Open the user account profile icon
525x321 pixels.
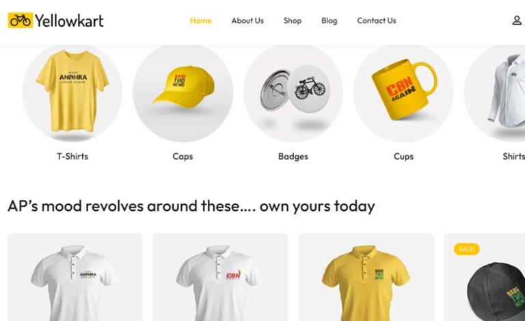(x=517, y=21)
